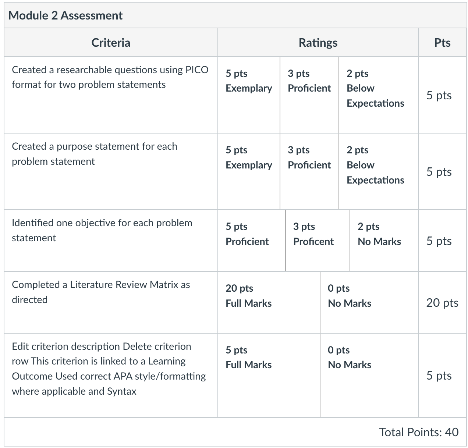Image resolution: width=468 pixels, height=448 pixels.
Task: Select 3 pts Proficent for objective criterion
Action: click(x=318, y=241)
